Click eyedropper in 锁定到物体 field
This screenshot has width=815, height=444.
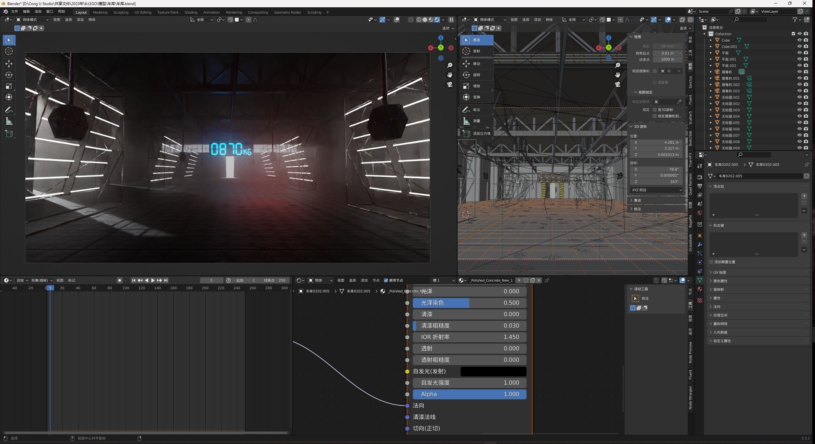(679, 102)
